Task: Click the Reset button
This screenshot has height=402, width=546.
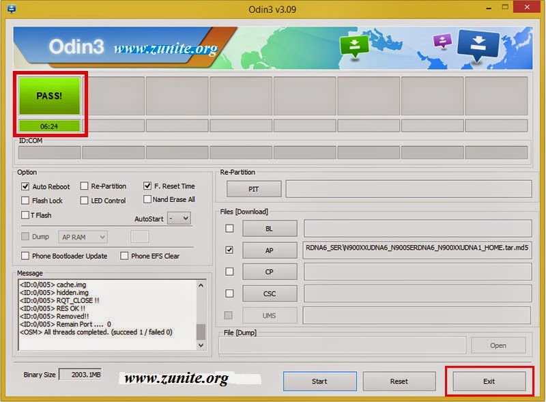Action: 399,381
